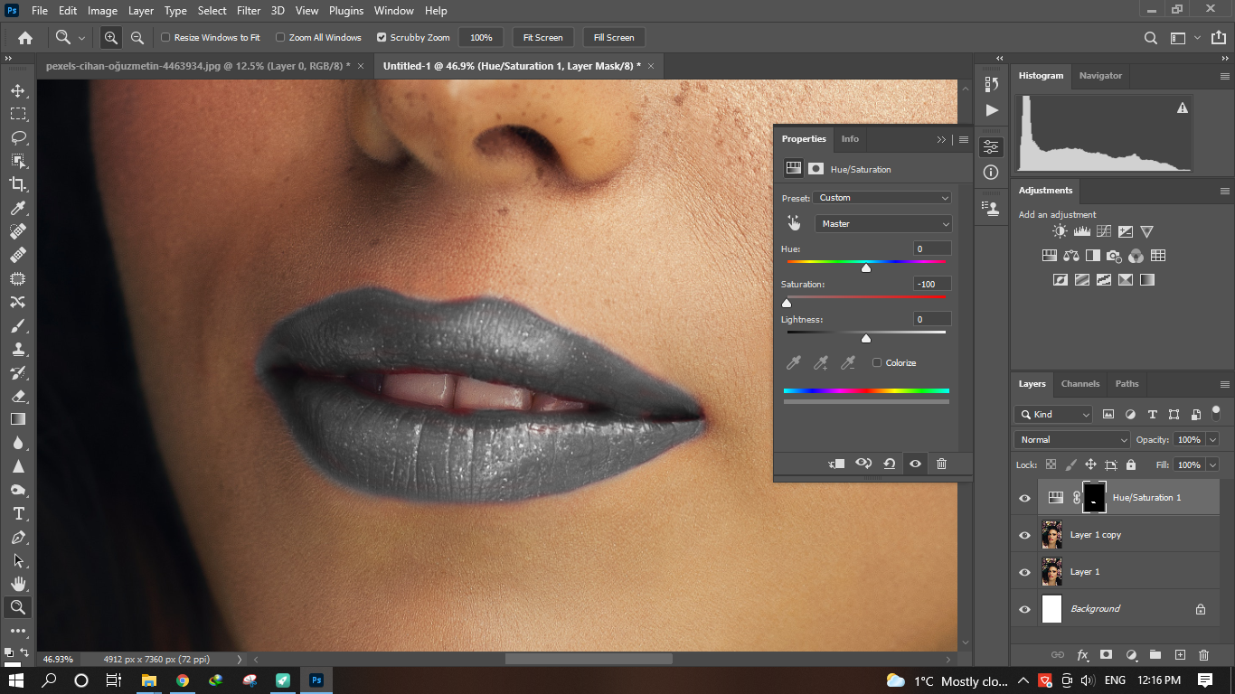Select the Brush tool
This screenshot has height=694, width=1235.
pyautogui.click(x=18, y=325)
